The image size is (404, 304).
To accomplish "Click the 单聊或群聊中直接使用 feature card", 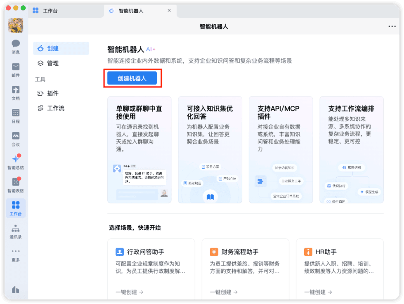I will (x=139, y=150).
